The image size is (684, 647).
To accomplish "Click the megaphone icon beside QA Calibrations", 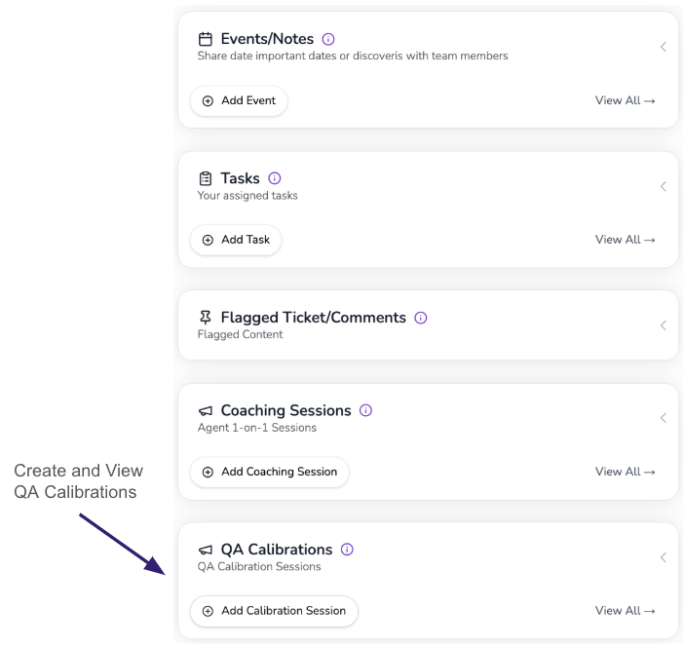I will point(206,551).
